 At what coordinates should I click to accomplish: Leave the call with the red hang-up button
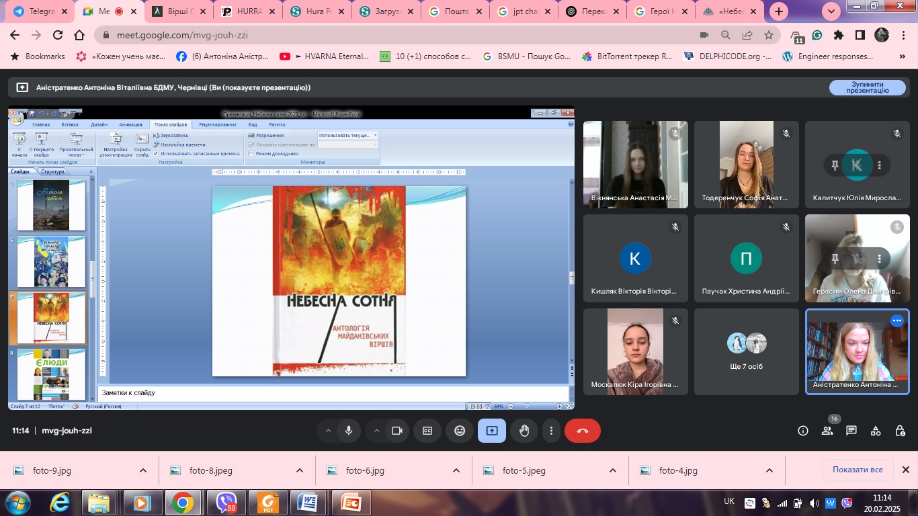pos(583,431)
